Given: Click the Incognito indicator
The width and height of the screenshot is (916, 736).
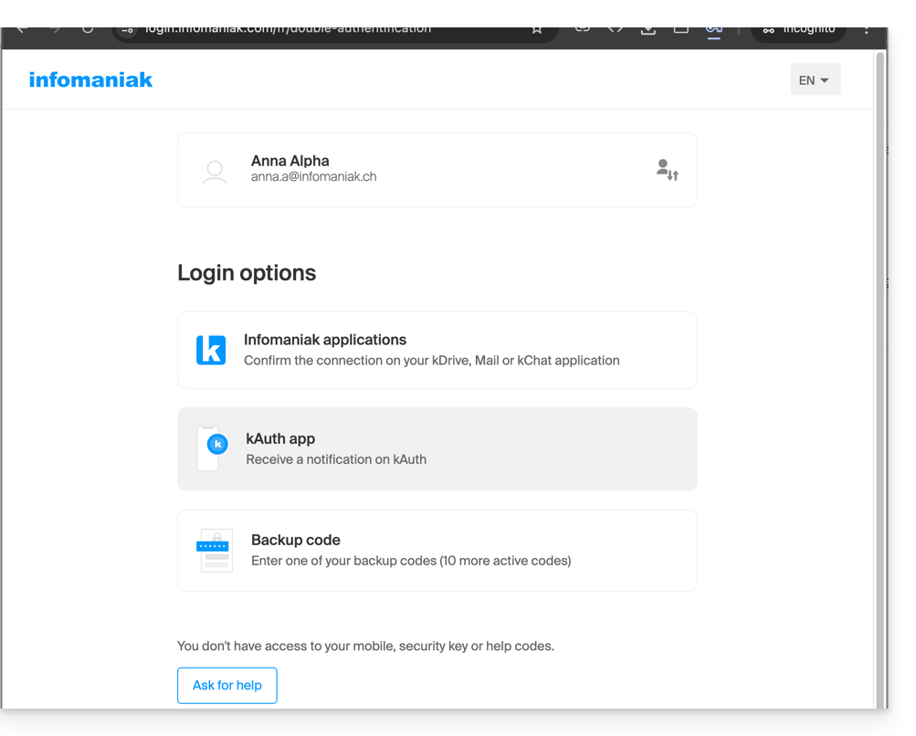Looking at the screenshot, I should [x=799, y=29].
